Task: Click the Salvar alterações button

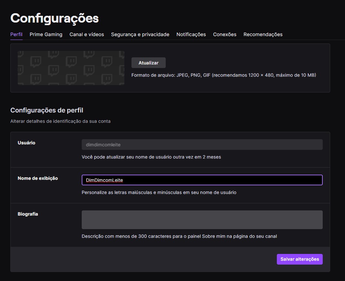Action: 300,259
